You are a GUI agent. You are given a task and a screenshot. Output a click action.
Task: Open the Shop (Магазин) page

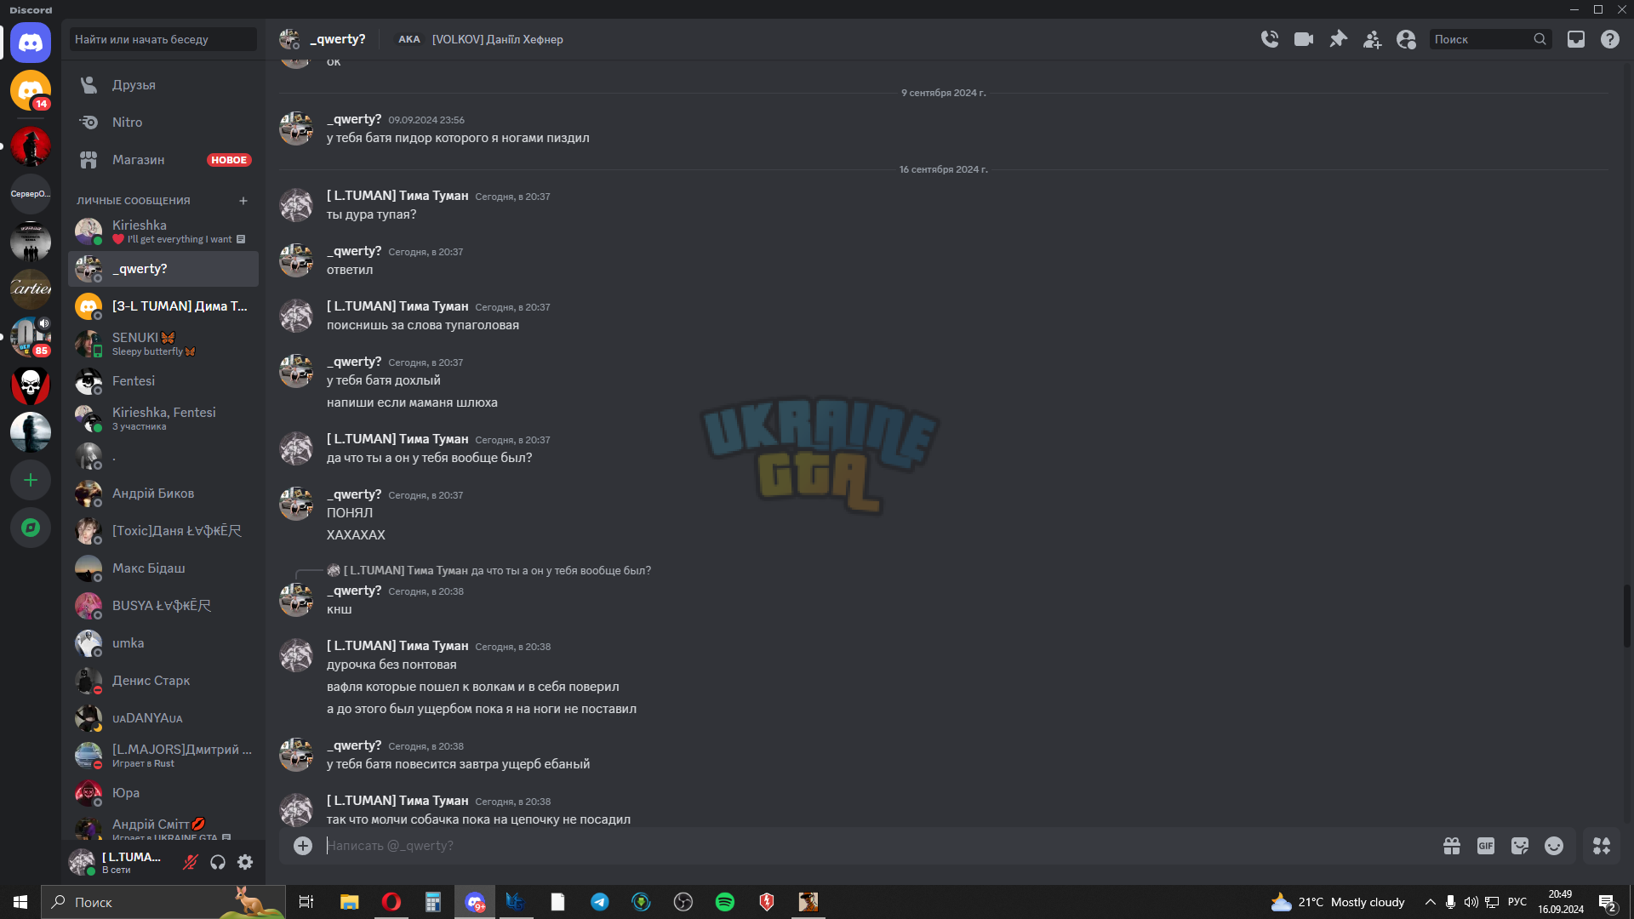coord(163,160)
